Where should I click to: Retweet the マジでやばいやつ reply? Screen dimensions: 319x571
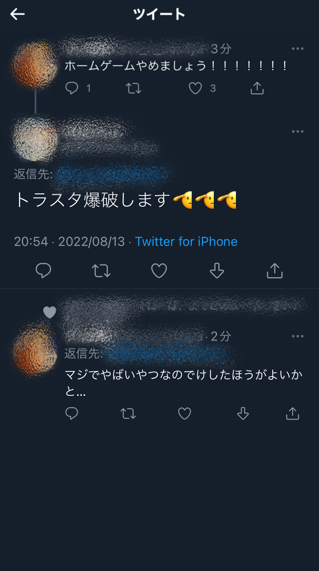click(x=128, y=414)
